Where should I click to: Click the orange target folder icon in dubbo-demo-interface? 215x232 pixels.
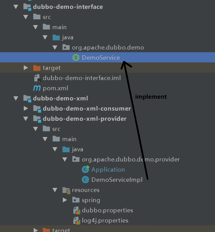pyautogui.click(x=37, y=68)
